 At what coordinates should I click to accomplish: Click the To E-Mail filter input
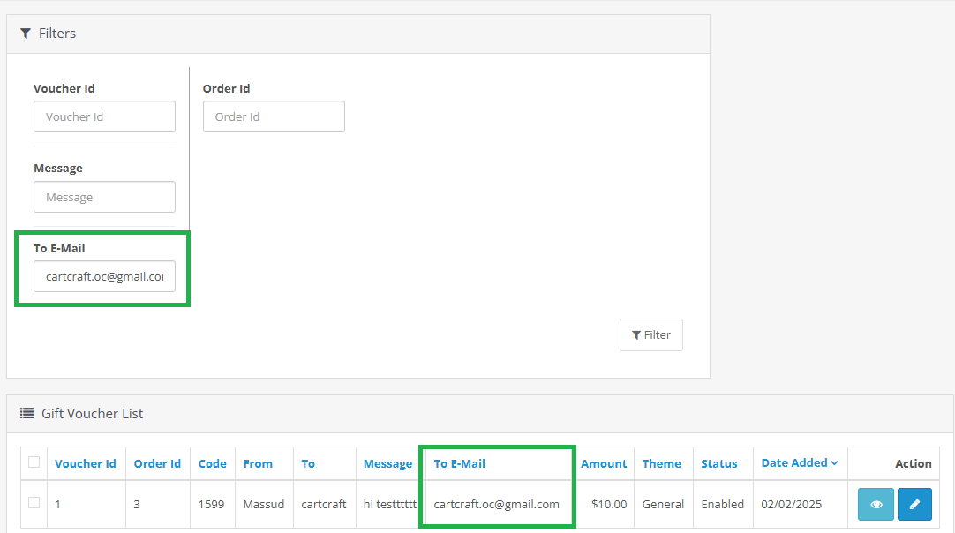(x=104, y=277)
